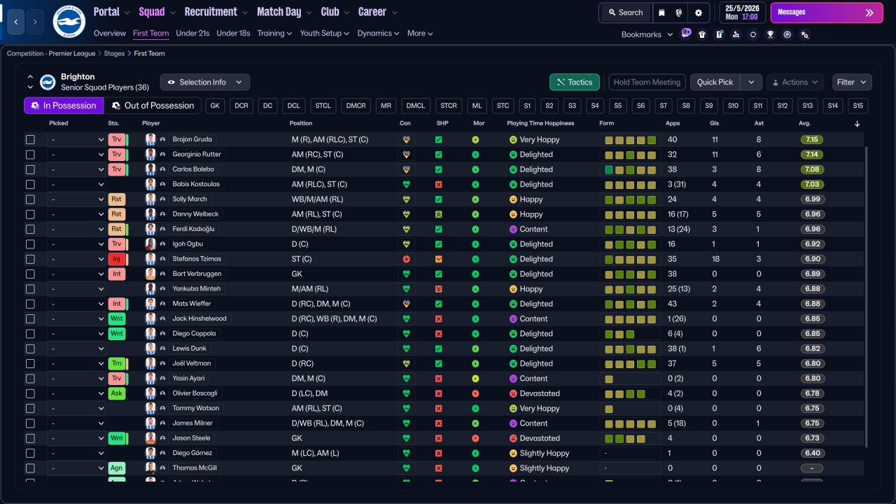Go back using the left arrow
Screen dimensions: 896x504
click(x=17, y=22)
